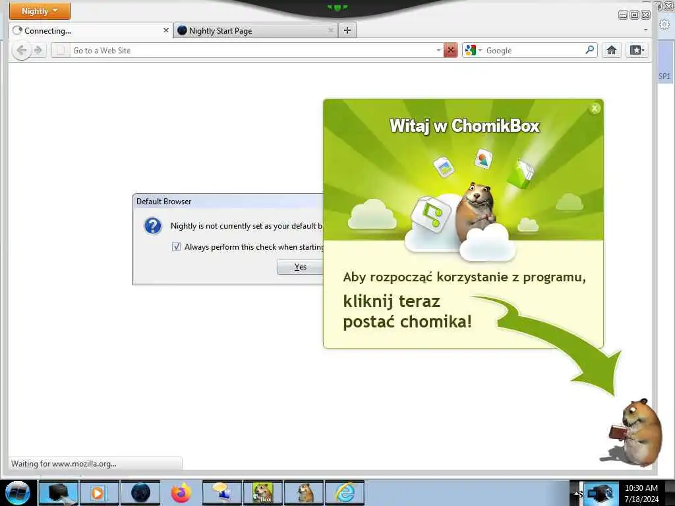Click the 'Waiting for www.mozilla.org...' status text

tap(64, 464)
